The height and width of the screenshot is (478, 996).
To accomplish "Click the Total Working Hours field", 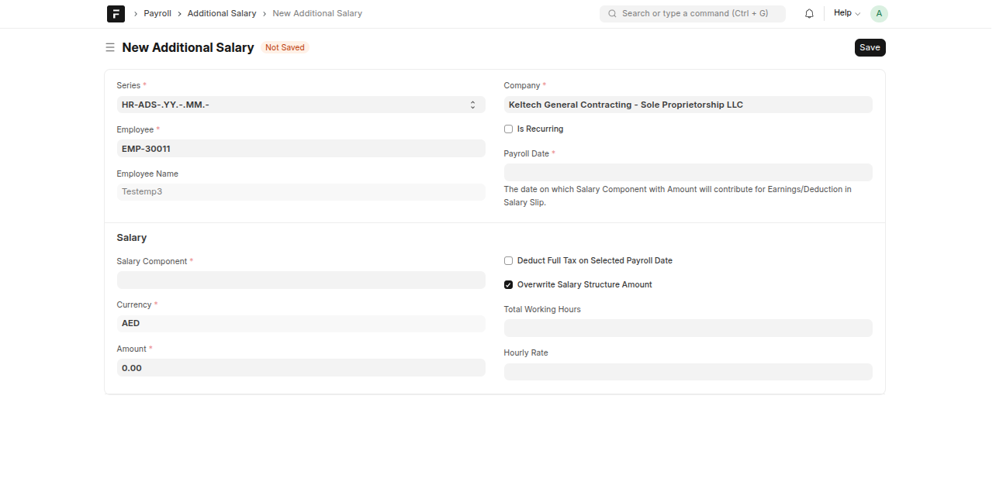I will coord(687,328).
